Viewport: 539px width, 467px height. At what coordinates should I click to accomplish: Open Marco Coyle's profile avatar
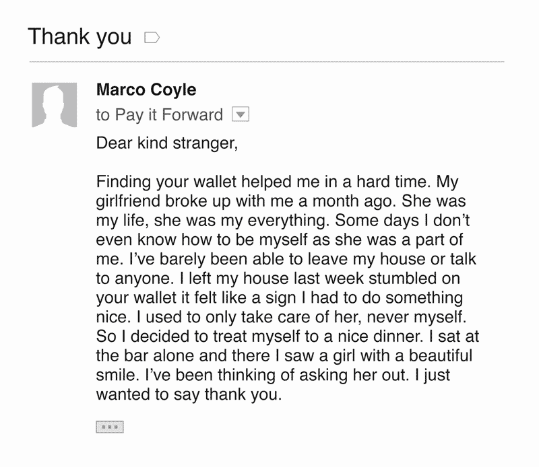55,106
